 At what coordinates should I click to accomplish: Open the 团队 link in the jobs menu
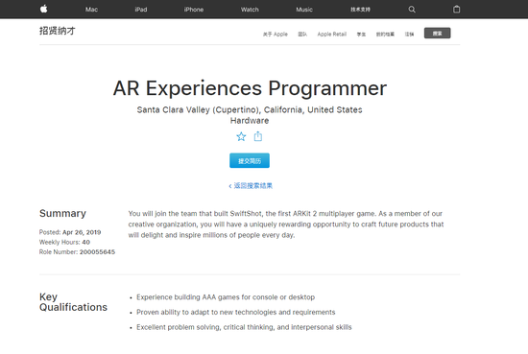[302, 34]
